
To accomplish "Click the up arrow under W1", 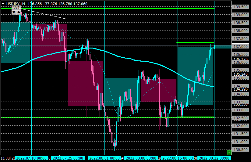I will coord(19,12).
